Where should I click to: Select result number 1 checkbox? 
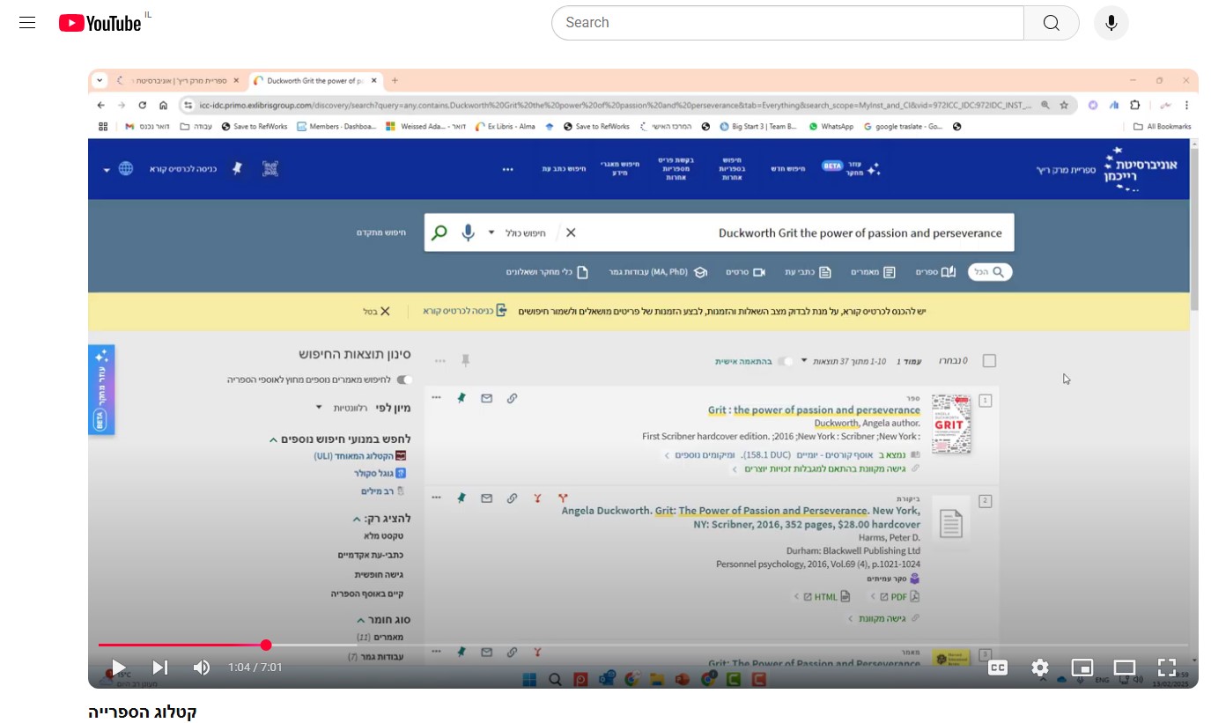point(986,401)
